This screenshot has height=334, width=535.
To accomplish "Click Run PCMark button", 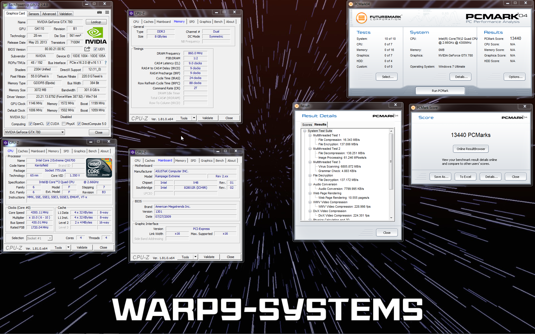I will (440, 91).
